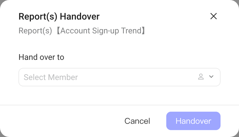Click the left bracket before Account Sign-up Trend
This screenshot has width=239, height=137.
[58, 31]
